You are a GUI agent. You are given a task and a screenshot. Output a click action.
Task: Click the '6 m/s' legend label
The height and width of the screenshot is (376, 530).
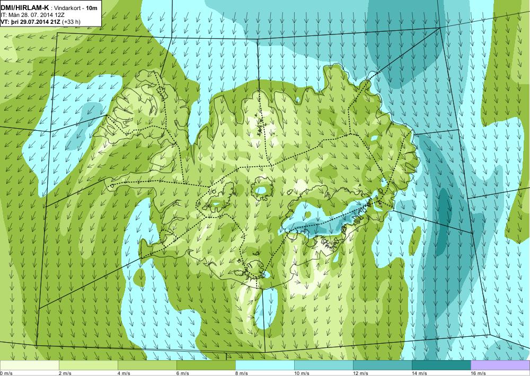click(x=183, y=373)
